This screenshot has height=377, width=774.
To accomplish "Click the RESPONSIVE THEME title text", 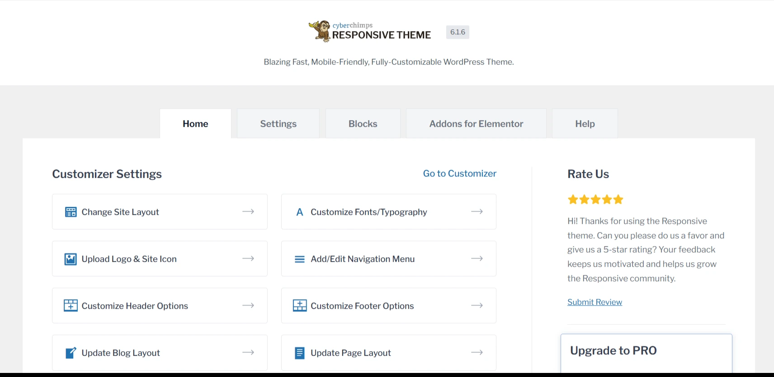I will coord(382,35).
